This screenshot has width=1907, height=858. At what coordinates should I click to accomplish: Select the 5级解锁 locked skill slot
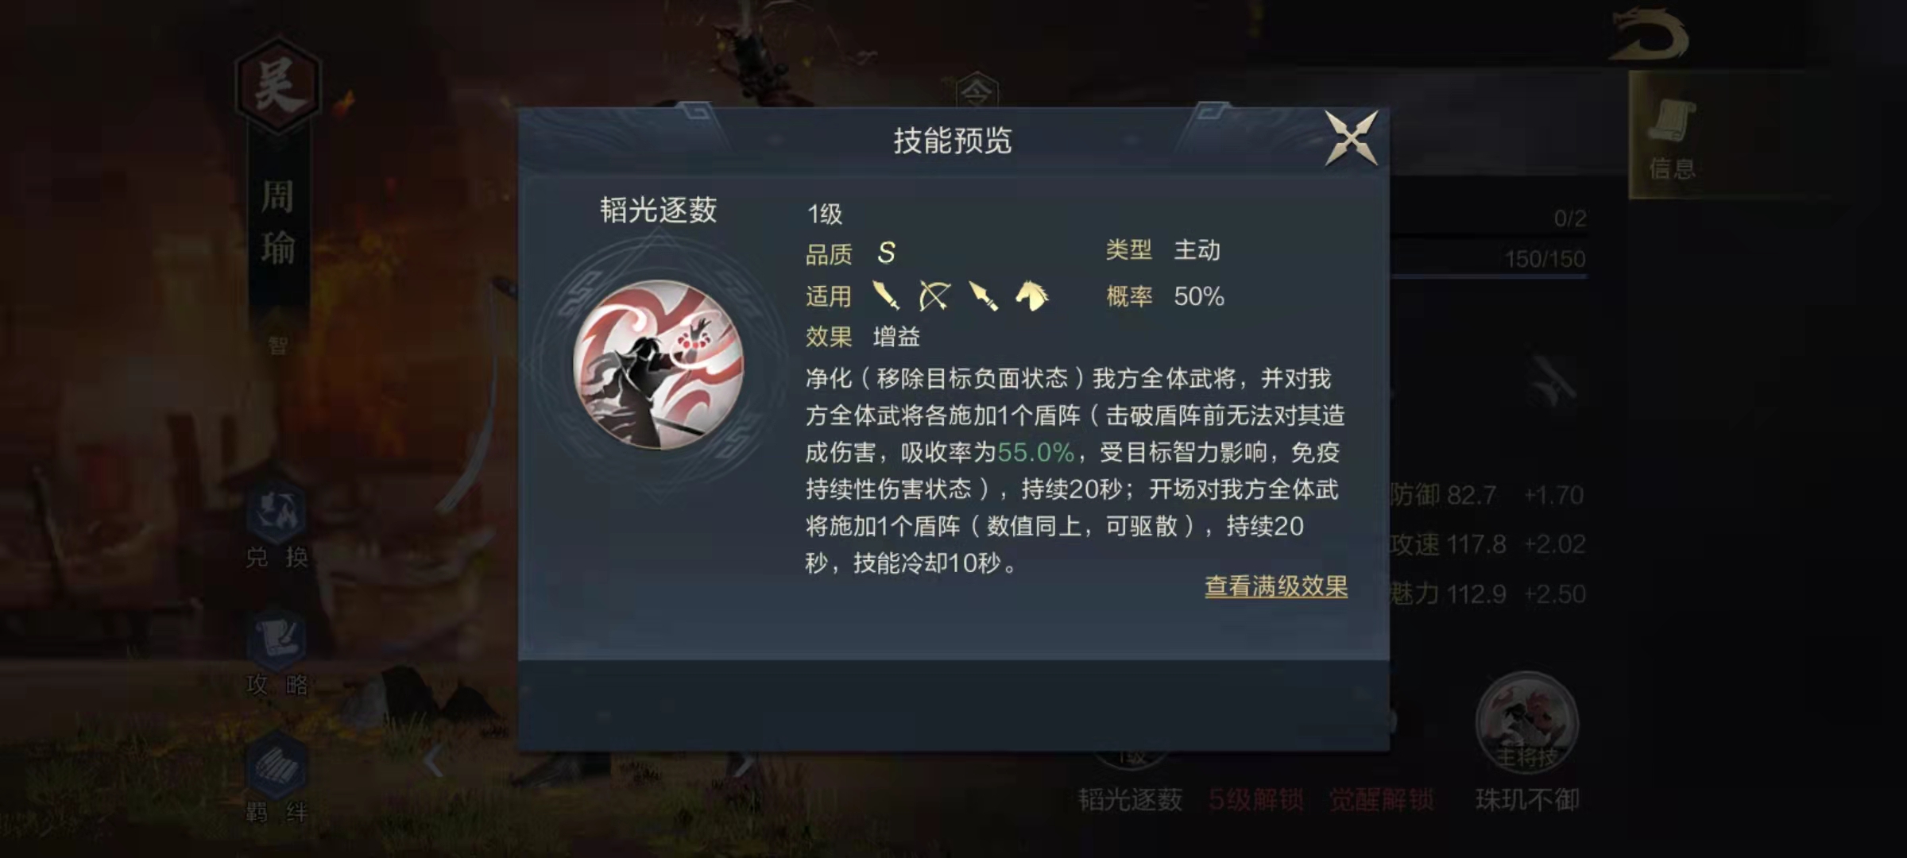(x=1255, y=799)
